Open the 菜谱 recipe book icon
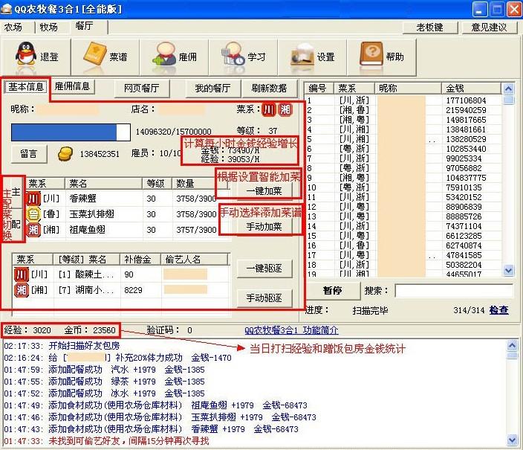 tap(95, 54)
